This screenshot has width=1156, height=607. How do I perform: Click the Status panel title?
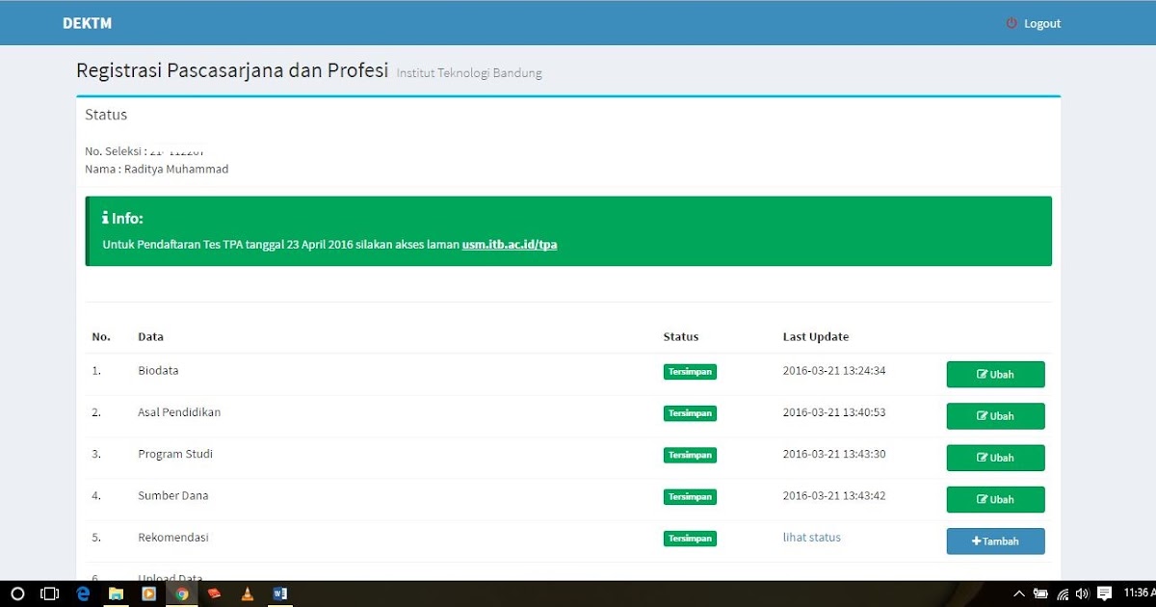(x=106, y=115)
